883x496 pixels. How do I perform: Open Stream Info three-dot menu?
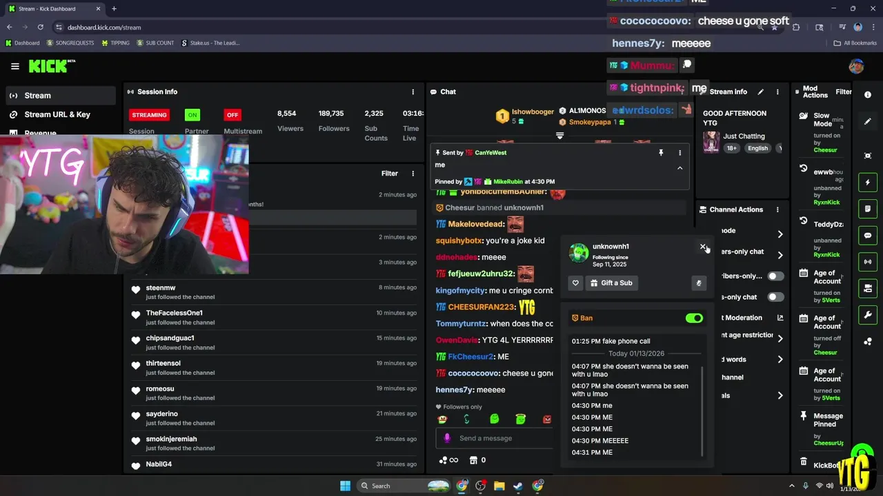tap(777, 92)
